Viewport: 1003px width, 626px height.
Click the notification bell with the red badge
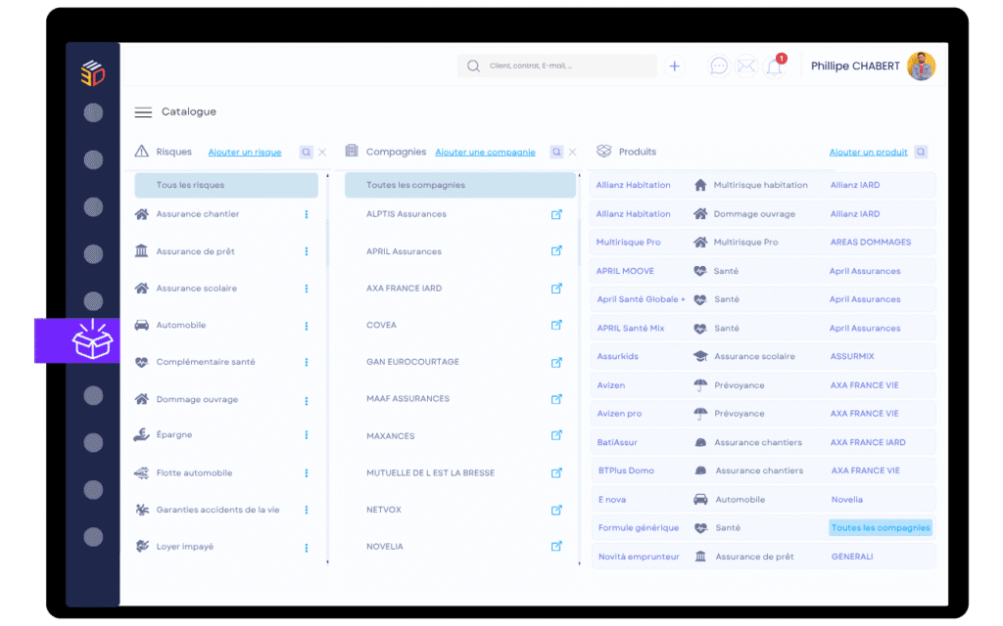click(774, 66)
